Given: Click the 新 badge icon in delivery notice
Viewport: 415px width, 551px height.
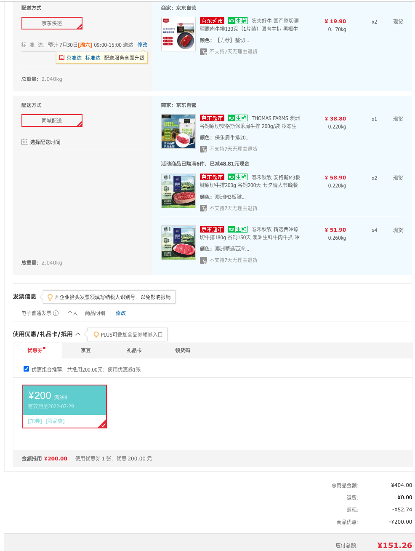Looking at the screenshot, I should 62,58.
